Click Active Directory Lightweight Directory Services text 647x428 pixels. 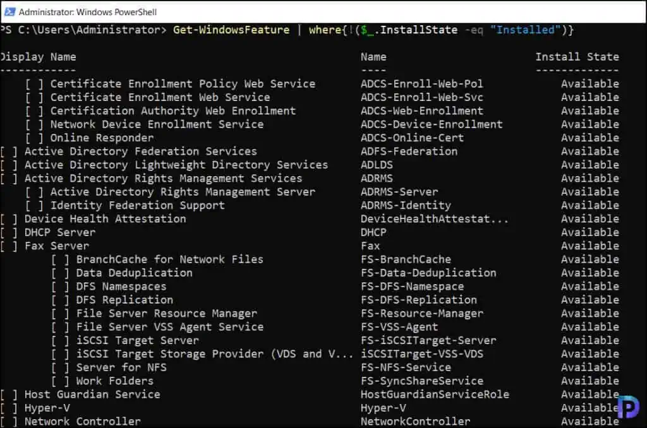click(x=176, y=165)
